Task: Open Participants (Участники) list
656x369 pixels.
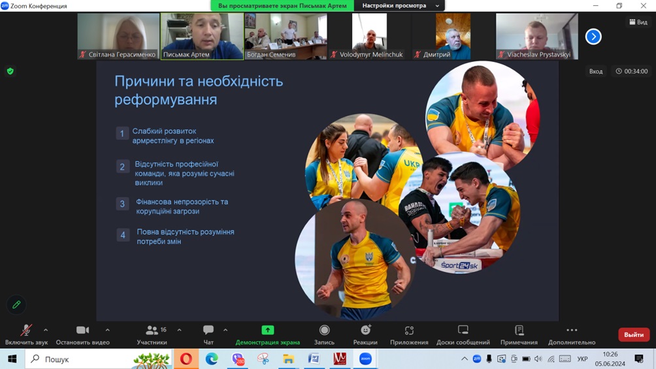Action: coord(152,334)
